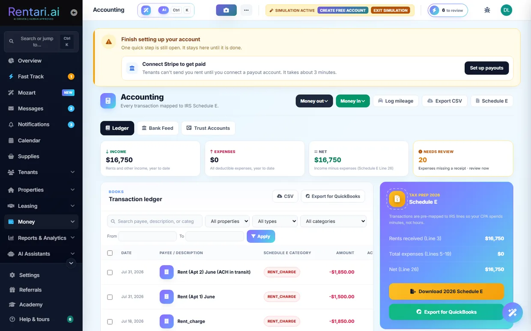Image resolution: width=531 pixels, height=331 pixels.
Task: Open the three-dot more options menu
Action: [246, 10]
